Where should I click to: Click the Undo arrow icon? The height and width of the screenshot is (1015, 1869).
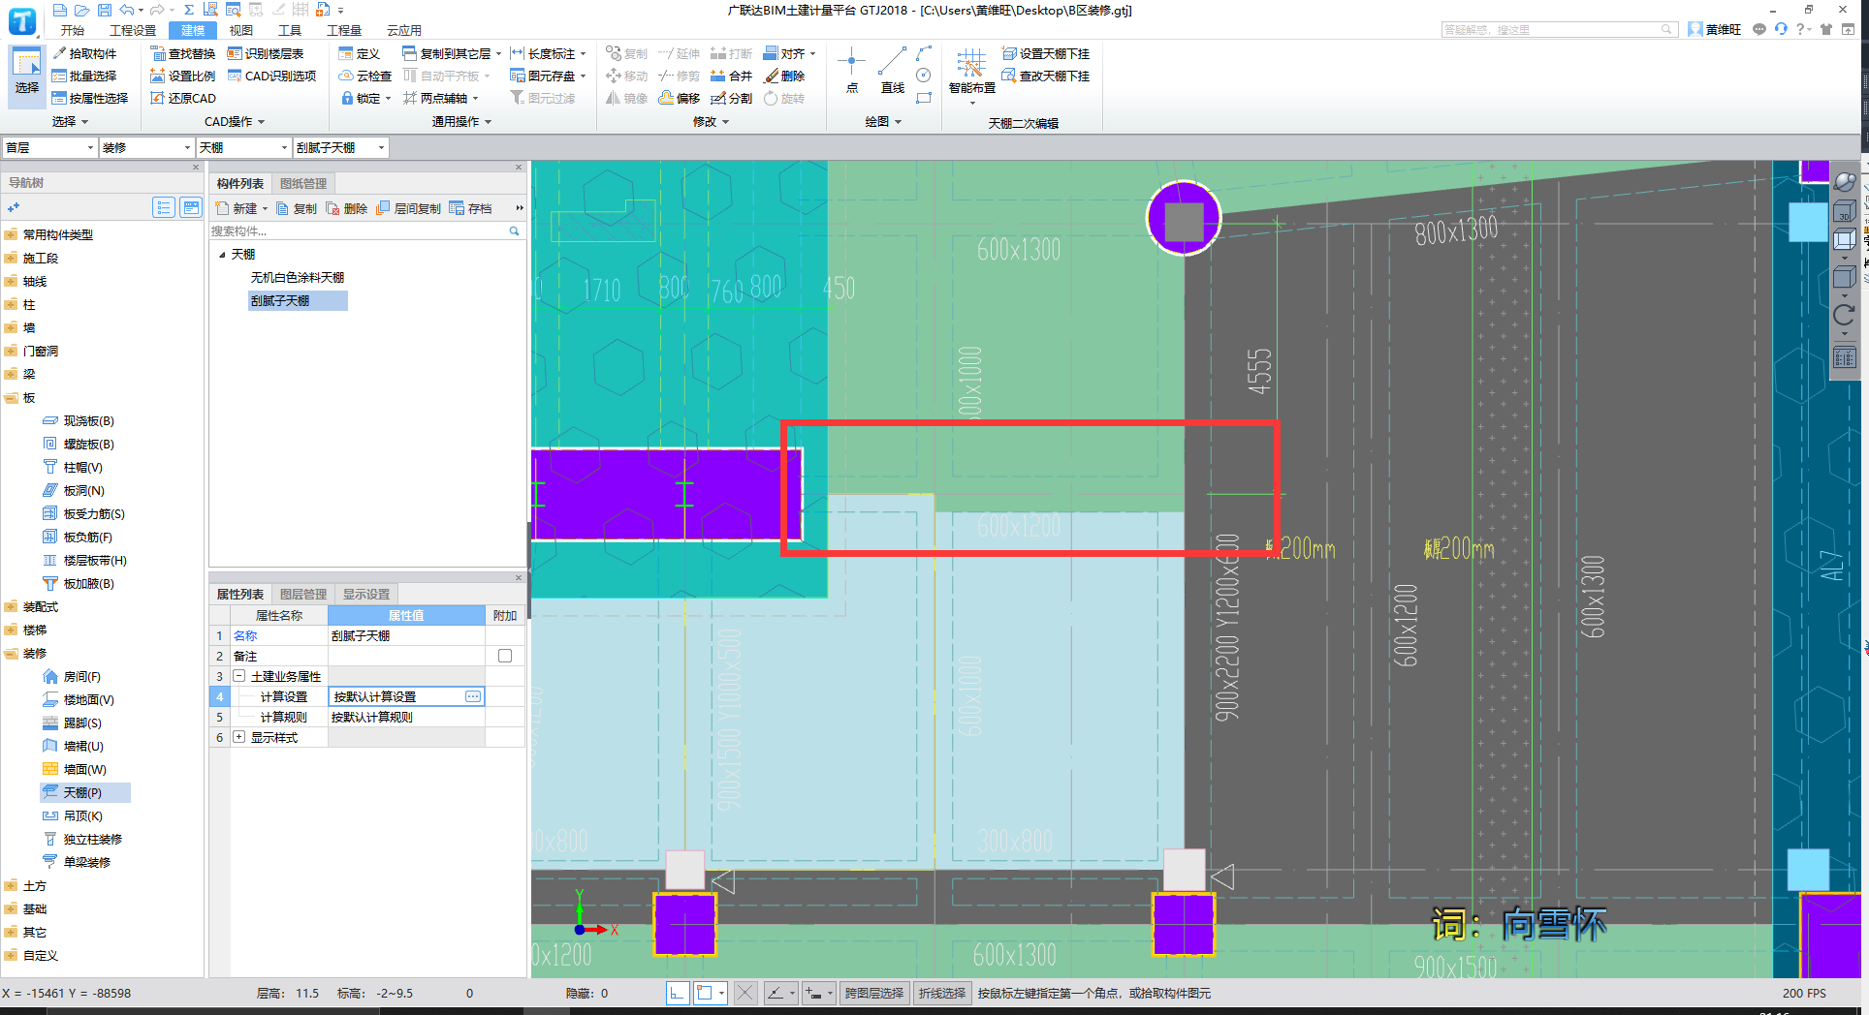point(127,10)
